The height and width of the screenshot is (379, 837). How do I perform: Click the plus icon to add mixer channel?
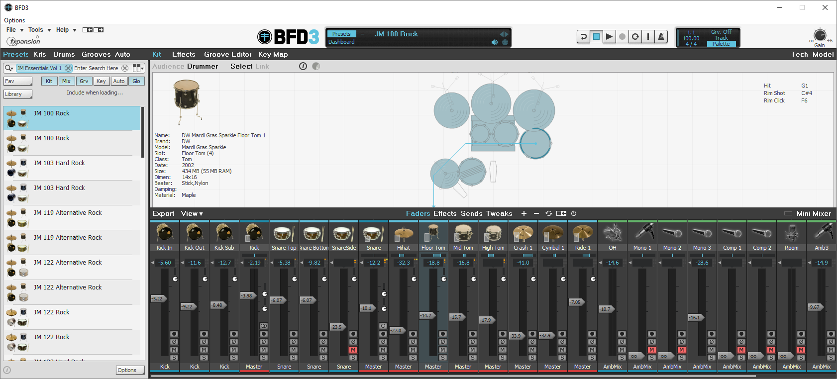tap(524, 213)
